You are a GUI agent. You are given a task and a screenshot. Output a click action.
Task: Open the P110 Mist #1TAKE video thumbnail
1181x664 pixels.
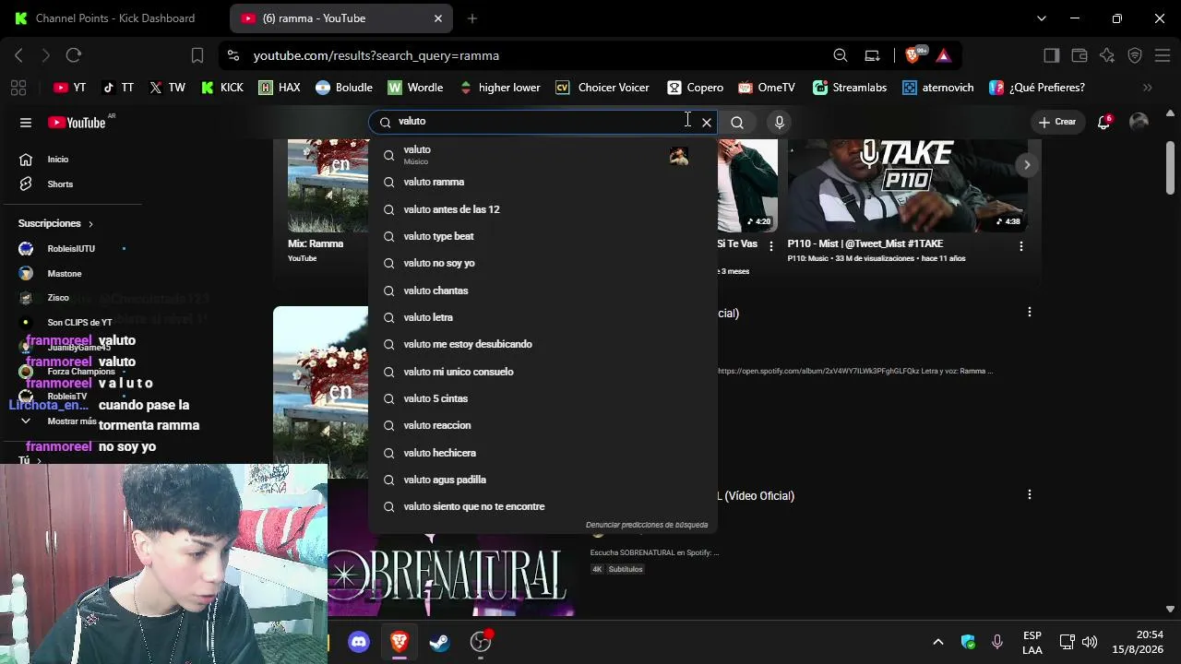pyautogui.click(x=907, y=184)
